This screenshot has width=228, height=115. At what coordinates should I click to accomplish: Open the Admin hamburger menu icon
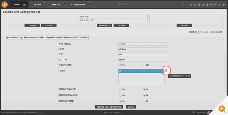(24, 5)
